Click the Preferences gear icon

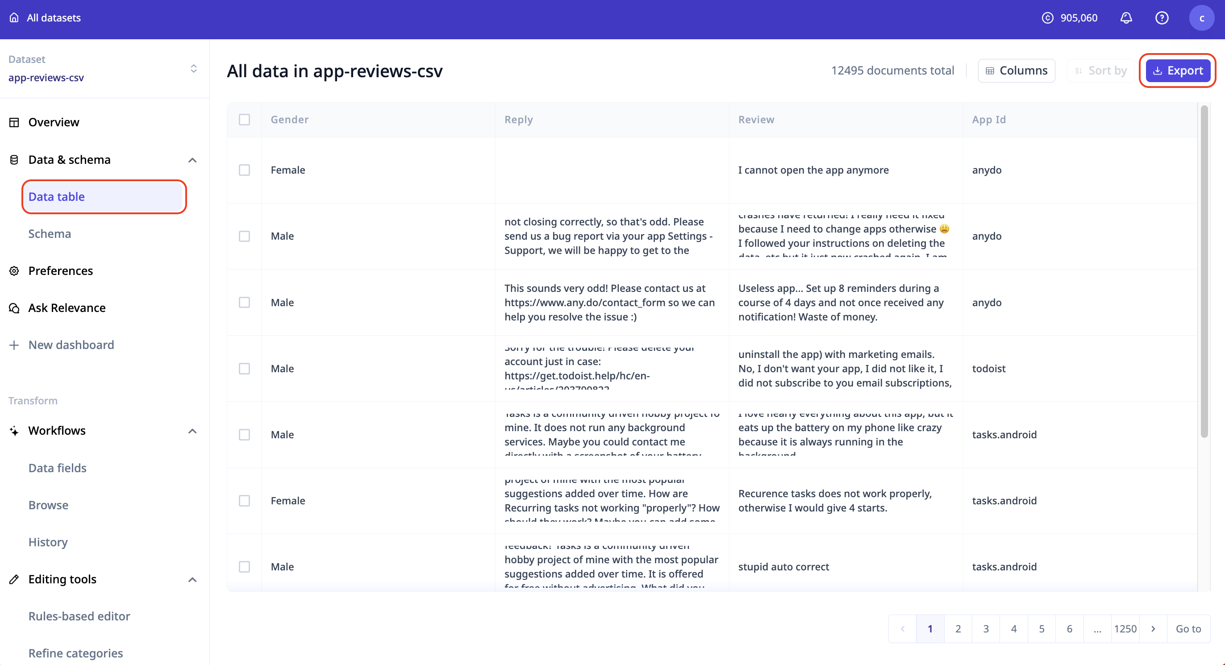(14, 270)
